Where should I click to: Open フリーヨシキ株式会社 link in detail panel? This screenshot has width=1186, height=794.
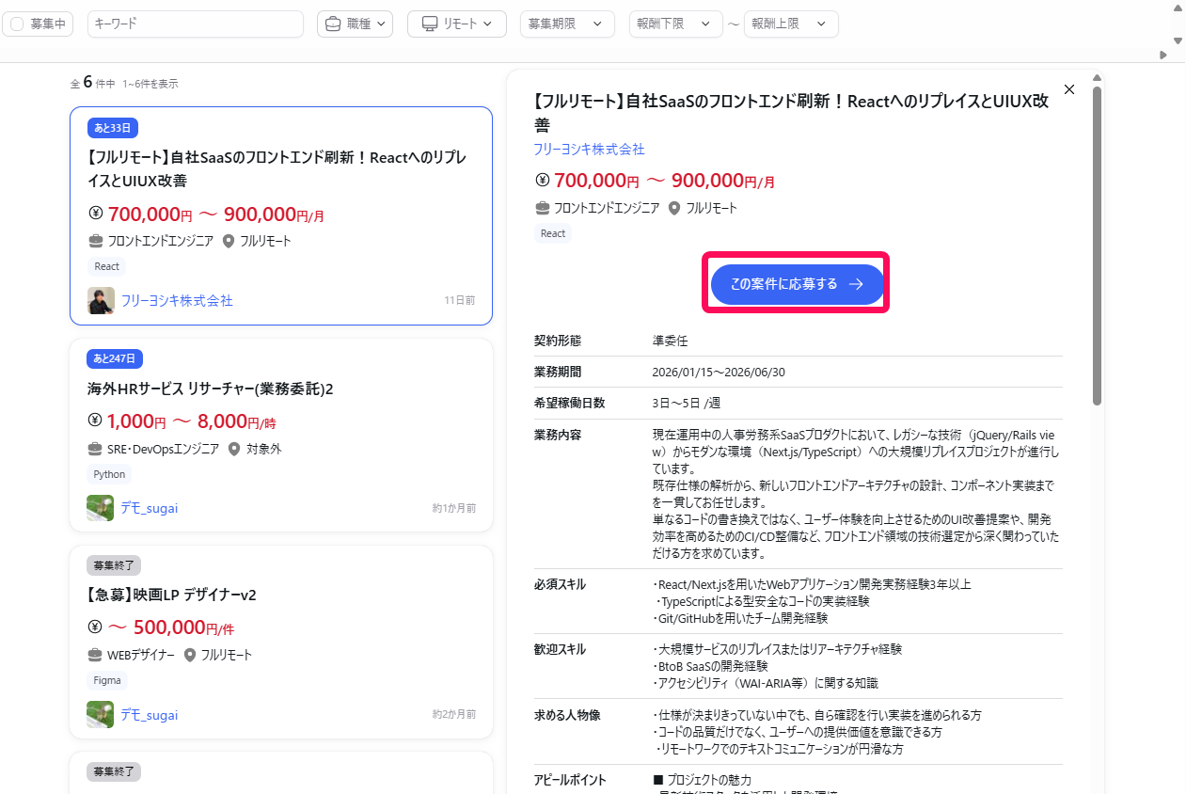pyautogui.click(x=590, y=150)
